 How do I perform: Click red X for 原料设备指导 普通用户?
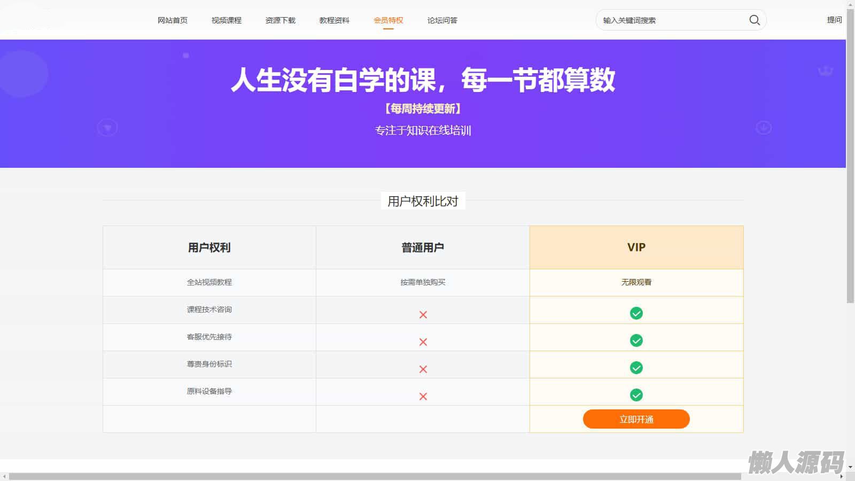423,397
